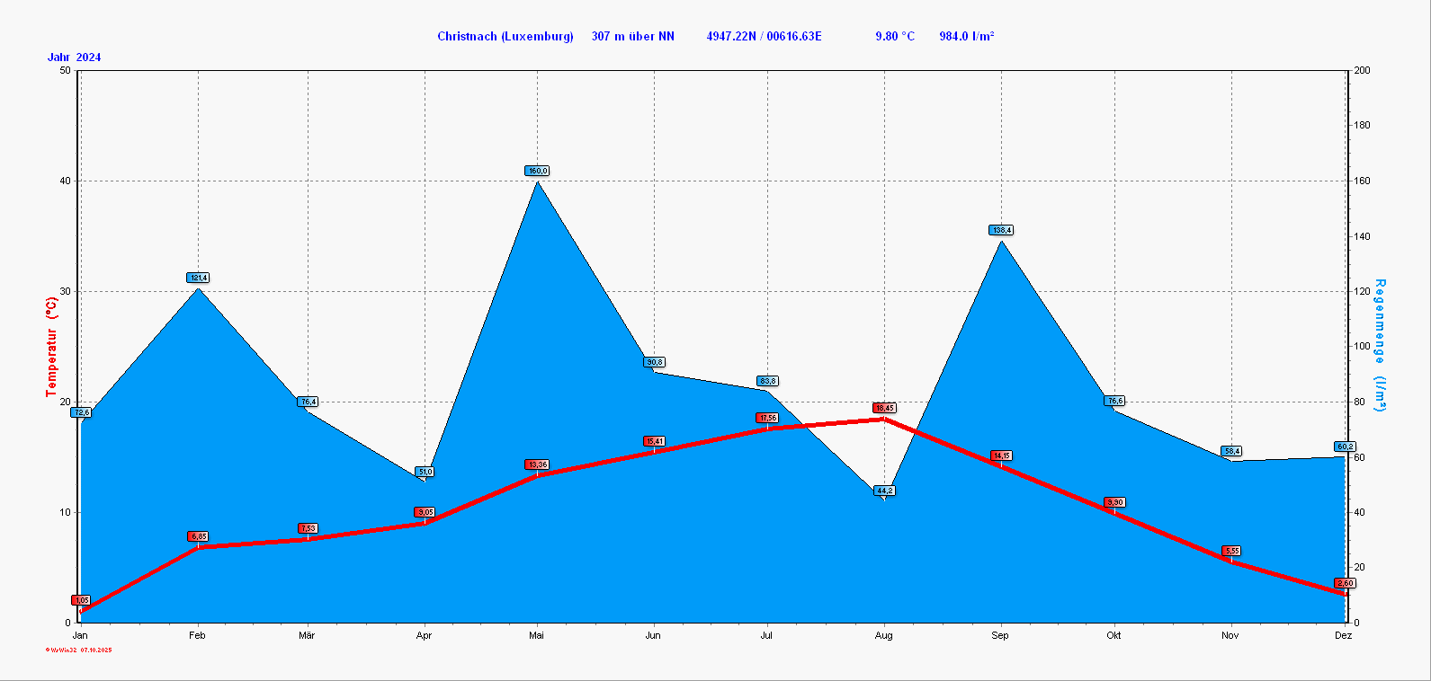Screen dimensions: 1431x681
Task: Click the red Temperatur (°C) axis title
Action: (x=51, y=347)
